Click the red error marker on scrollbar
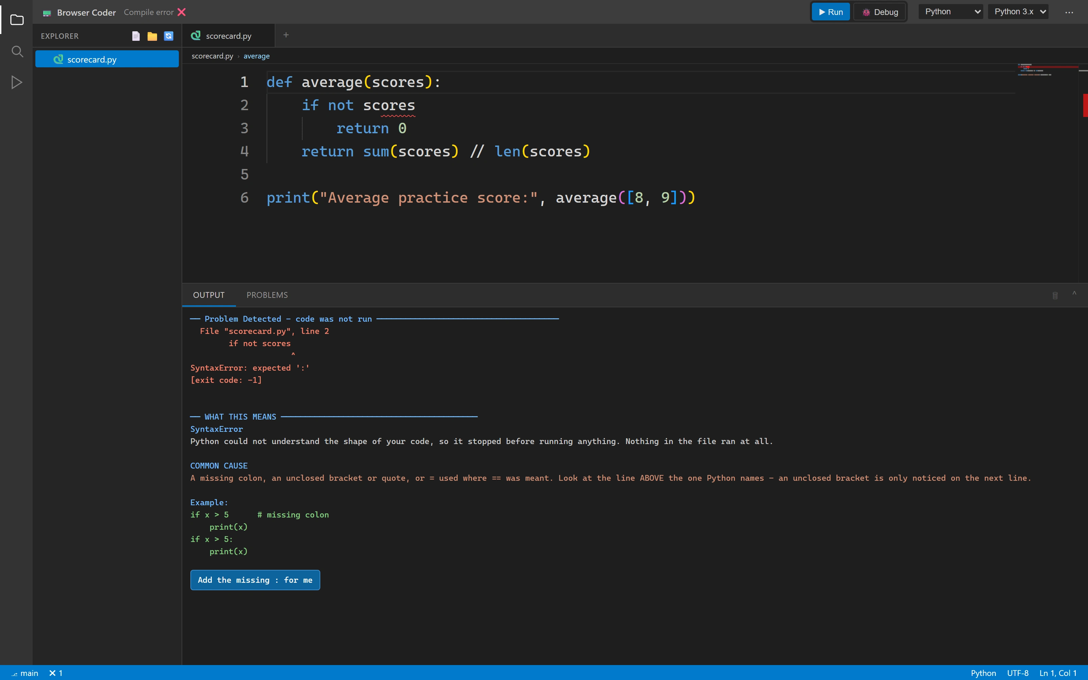Image resolution: width=1088 pixels, height=680 pixels. tap(1085, 105)
